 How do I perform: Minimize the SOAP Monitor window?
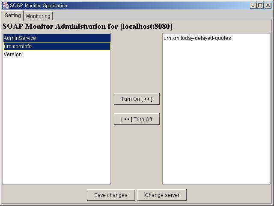click(253, 6)
